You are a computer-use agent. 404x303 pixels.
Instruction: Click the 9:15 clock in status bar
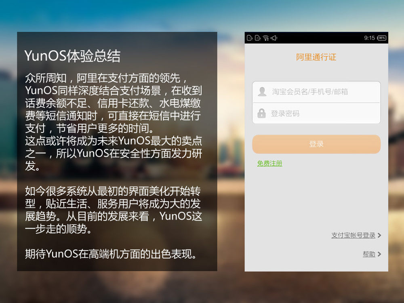pos(369,38)
